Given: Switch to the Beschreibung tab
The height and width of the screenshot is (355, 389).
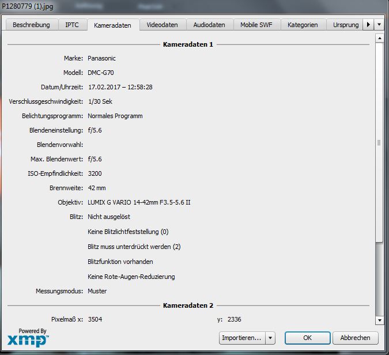Looking at the screenshot, I should 32,25.
